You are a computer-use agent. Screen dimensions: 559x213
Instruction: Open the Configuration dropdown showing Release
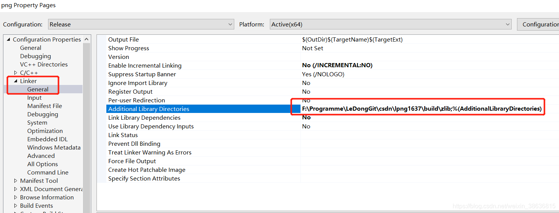[141, 24]
